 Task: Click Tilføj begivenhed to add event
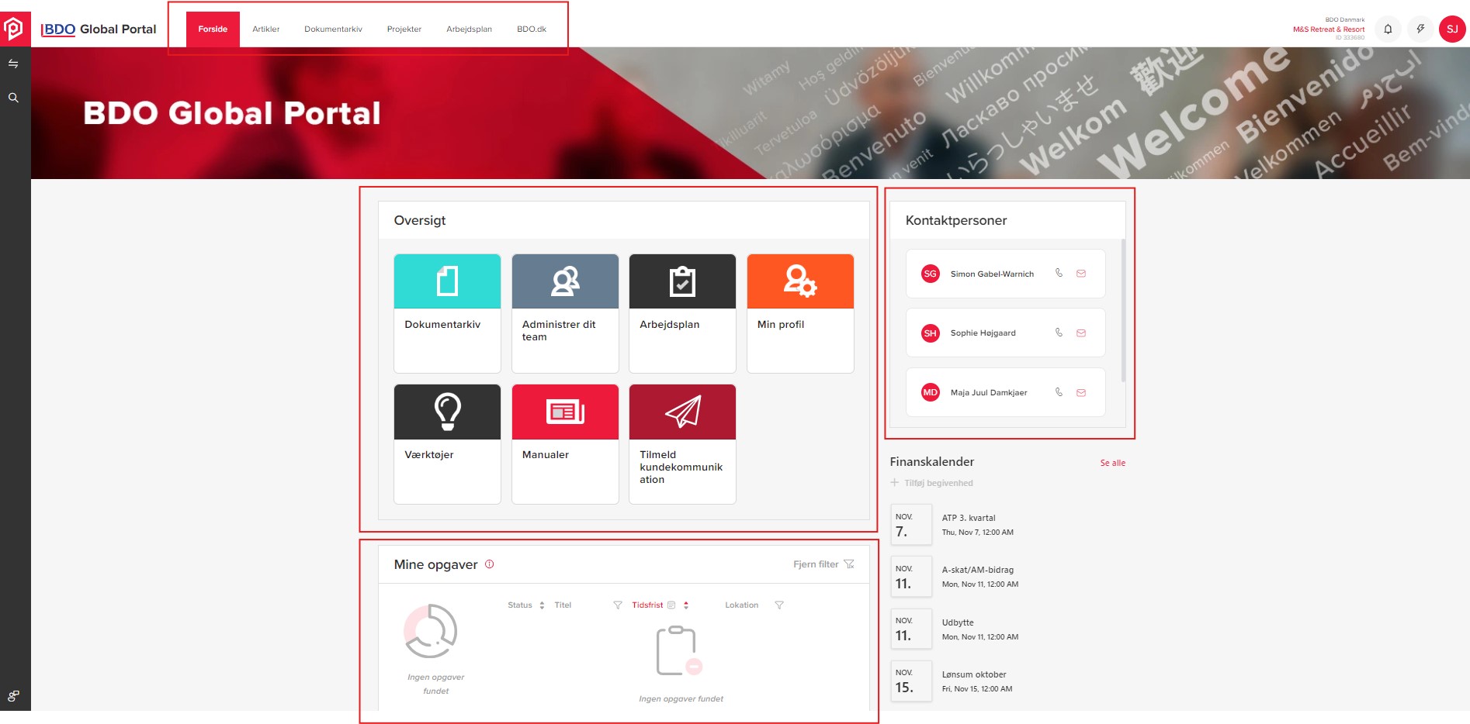(x=931, y=483)
